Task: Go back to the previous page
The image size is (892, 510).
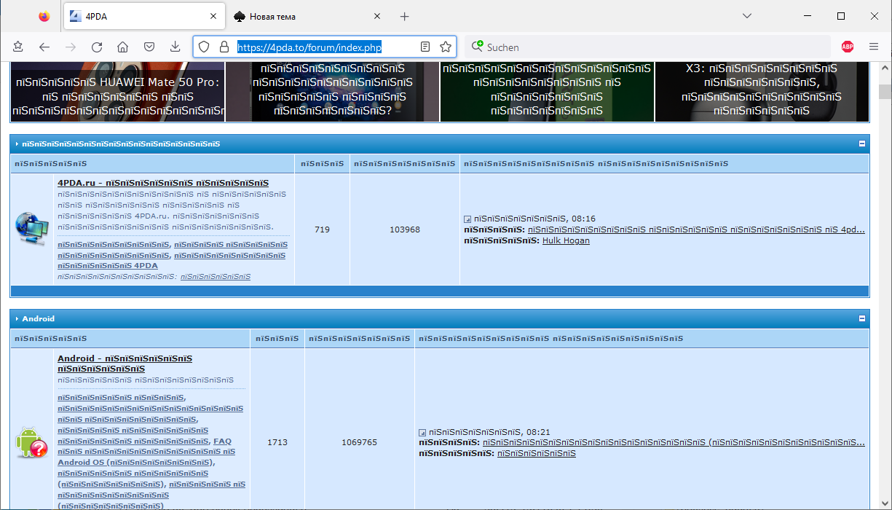Action: click(44, 47)
